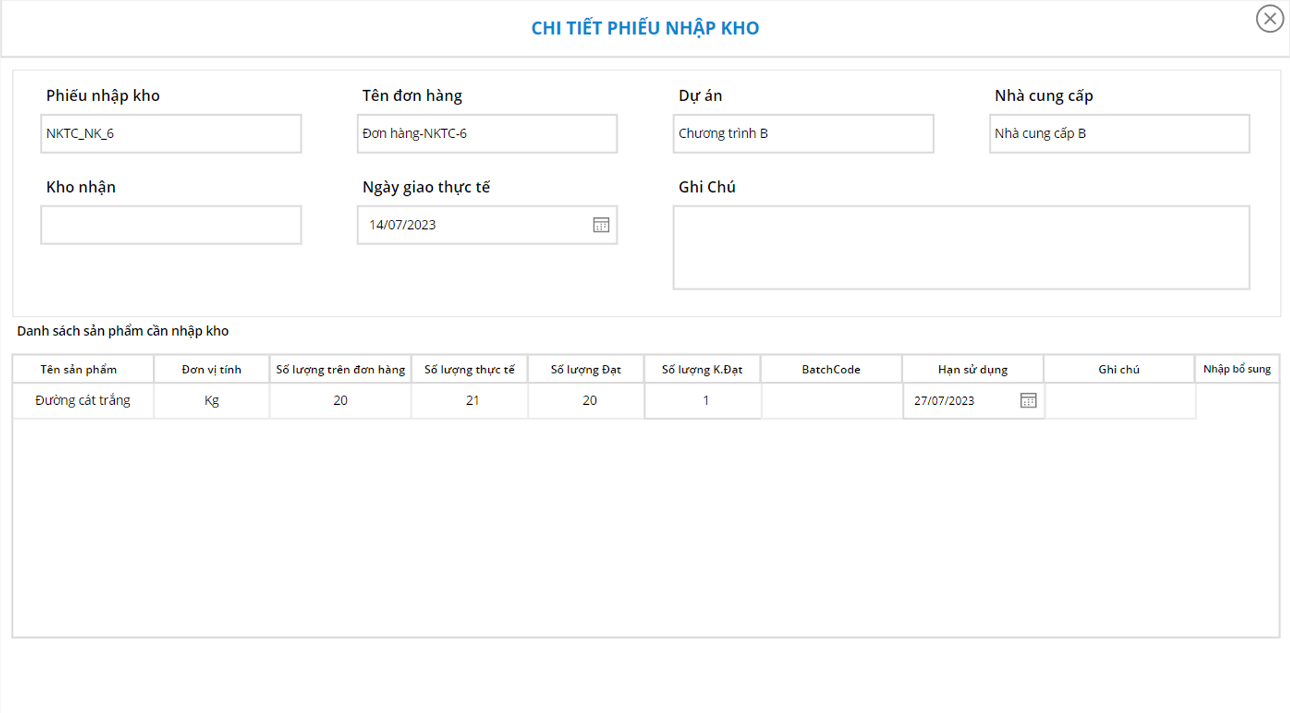Open calendar picker for Hạn sử dụng
Image resolution: width=1290 pixels, height=713 pixels.
(x=1028, y=400)
